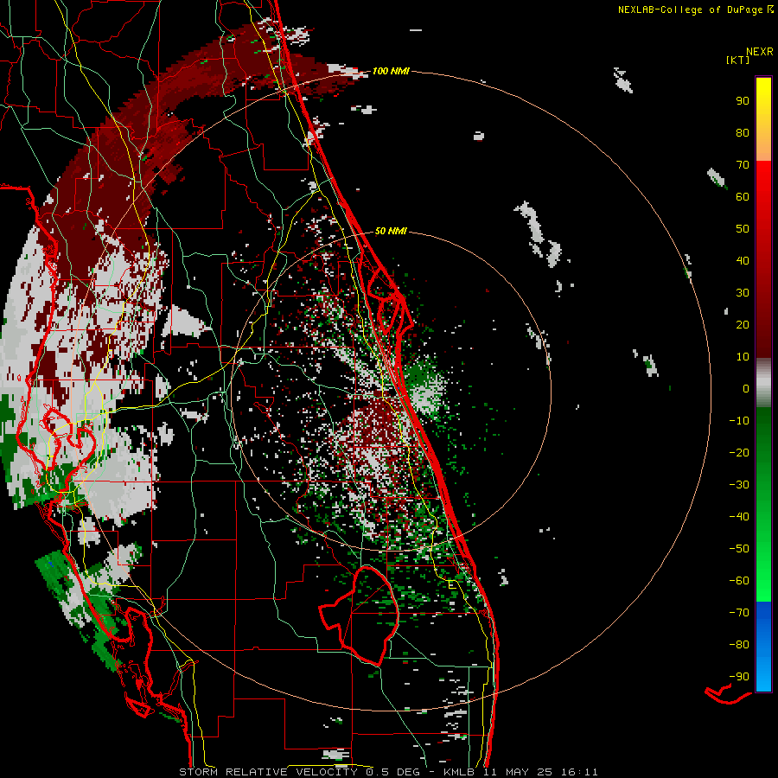Click the -30 value on the velocity scale
Screen dimensions: 778x778
pyautogui.click(x=739, y=485)
